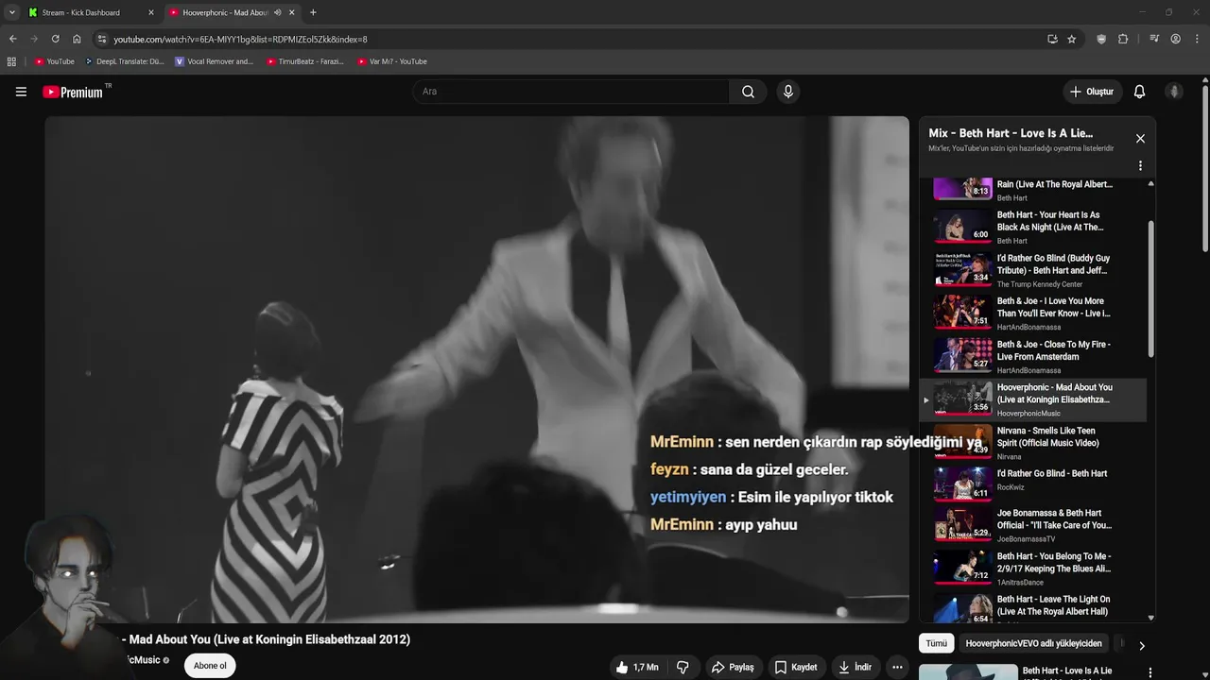Screen dimensions: 1210x680
Task: Play I'd Rather Go Blind by RocKwiz
Action: tap(1034, 484)
